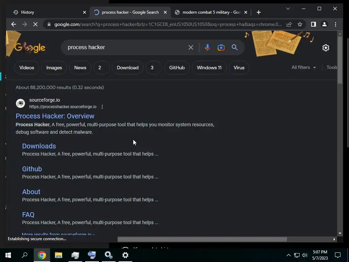Filter results by Images
The height and width of the screenshot is (262, 349).
tap(54, 68)
